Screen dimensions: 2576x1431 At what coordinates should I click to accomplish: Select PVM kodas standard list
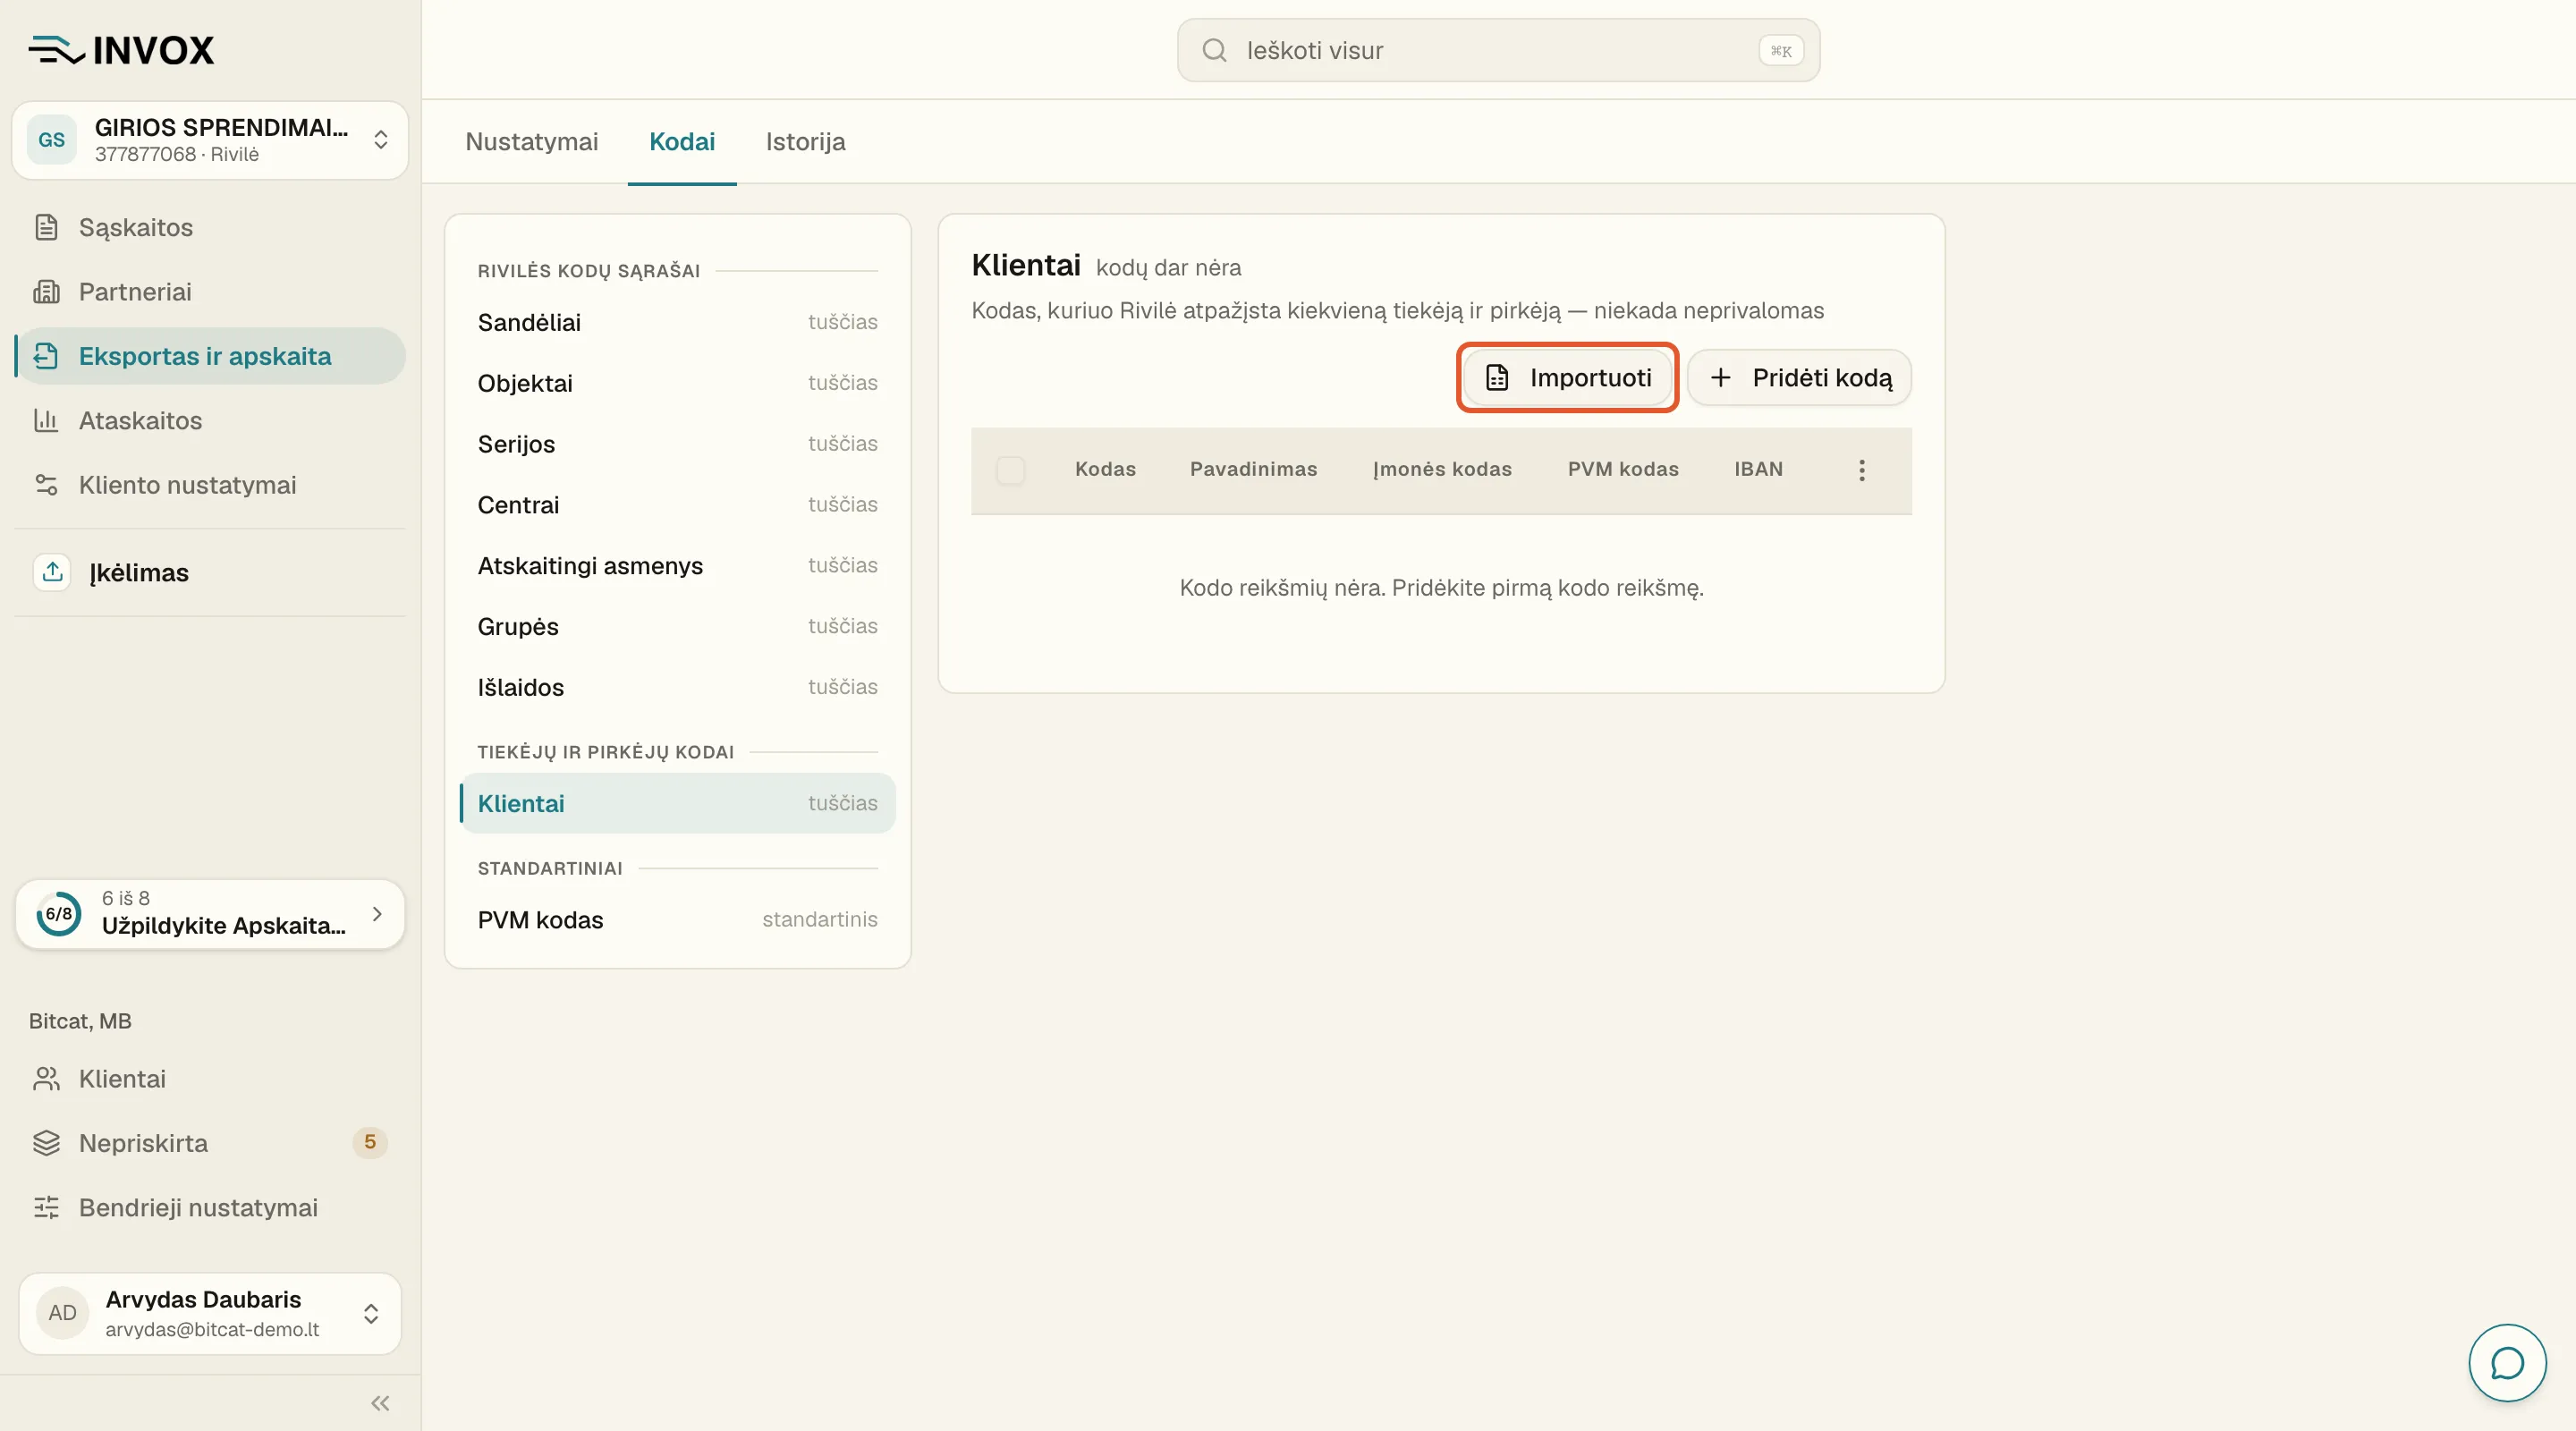(677, 920)
